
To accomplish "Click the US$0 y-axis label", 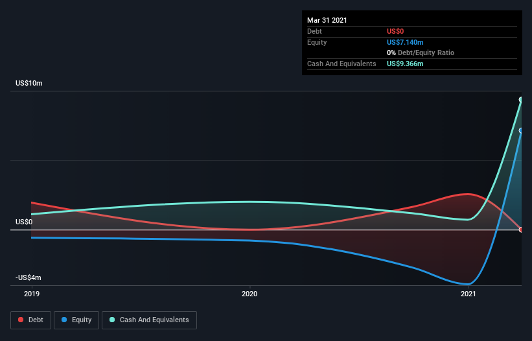I will 24,222.
